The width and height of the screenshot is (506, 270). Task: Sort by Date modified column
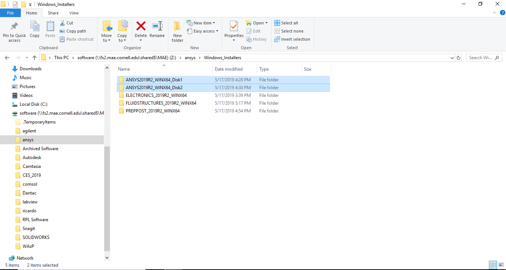pyautogui.click(x=229, y=69)
